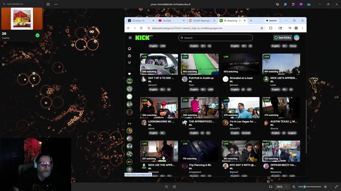Bookmark this page with star icon
Image resolution: width=341 pixels, height=191 pixels.
[262, 28]
